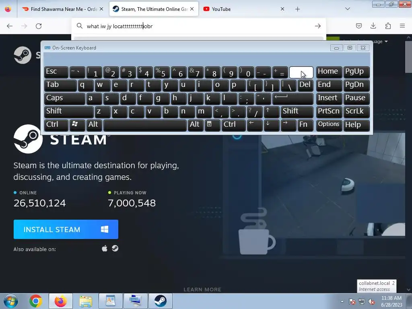
Task: Open the Save to Pocket icon
Action: (358, 26)
